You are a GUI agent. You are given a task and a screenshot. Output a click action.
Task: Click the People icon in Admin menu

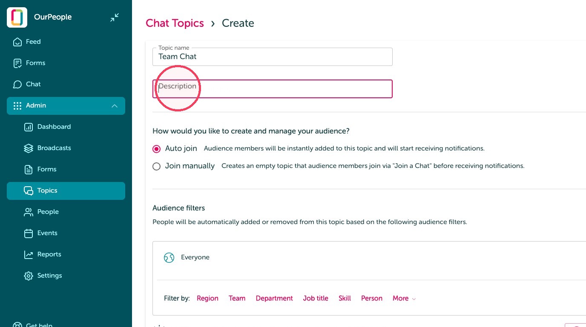[x=29, y=212]
